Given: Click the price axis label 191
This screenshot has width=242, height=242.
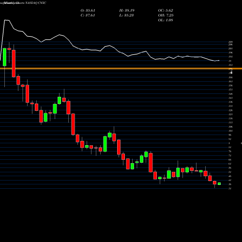Looking at the screenshot, I should point(230,57).
